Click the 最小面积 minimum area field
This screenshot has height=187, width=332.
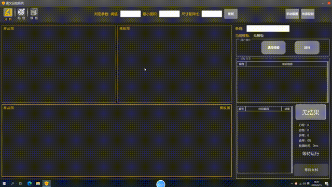point(170,14)
